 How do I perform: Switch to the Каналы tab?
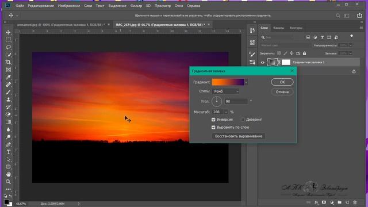(x=279, y=28)
